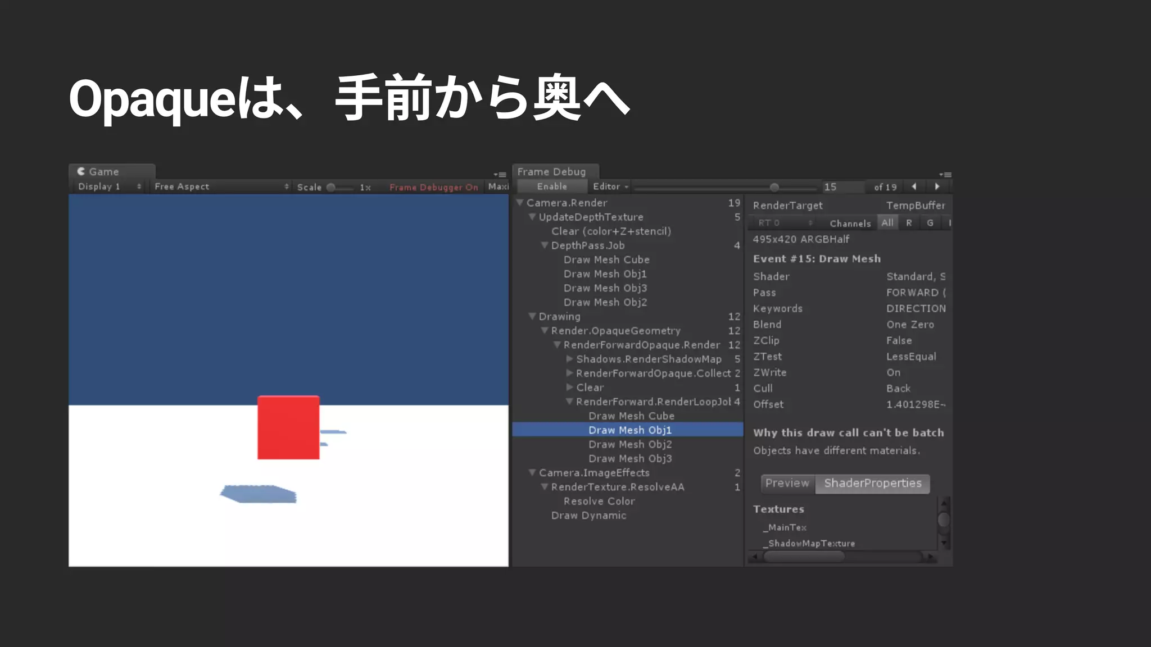Expand the Shadows.RenderShadowMap entry
The image size is (1151, 647).
(569, 359)
